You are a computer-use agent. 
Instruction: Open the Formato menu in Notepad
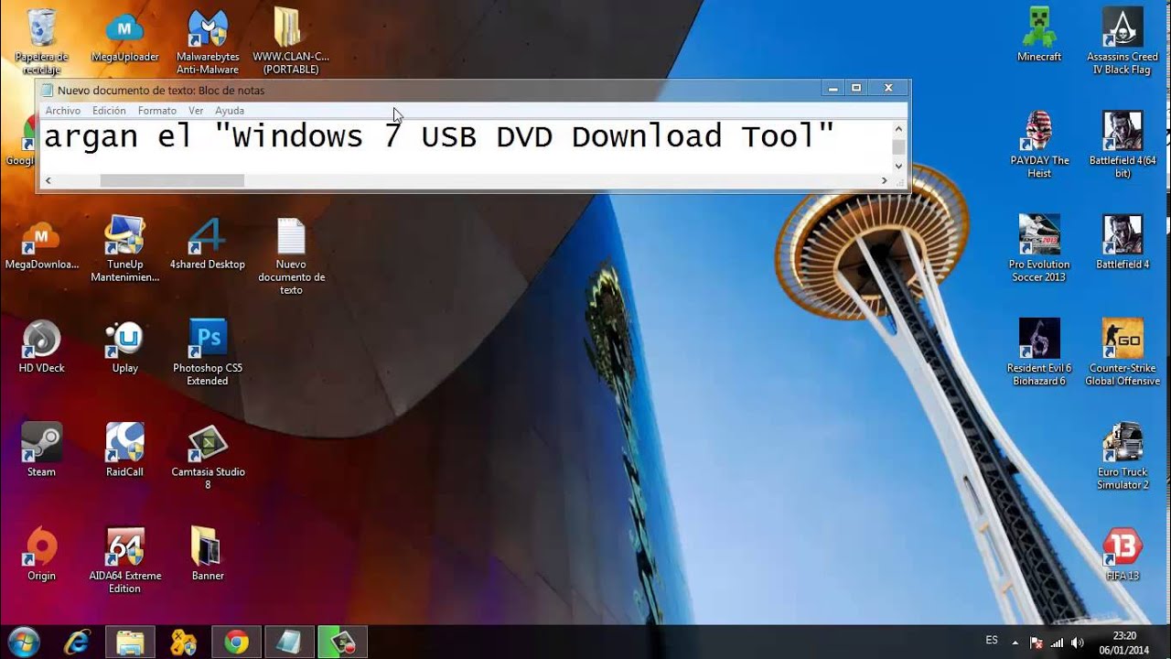coord(157,111)
